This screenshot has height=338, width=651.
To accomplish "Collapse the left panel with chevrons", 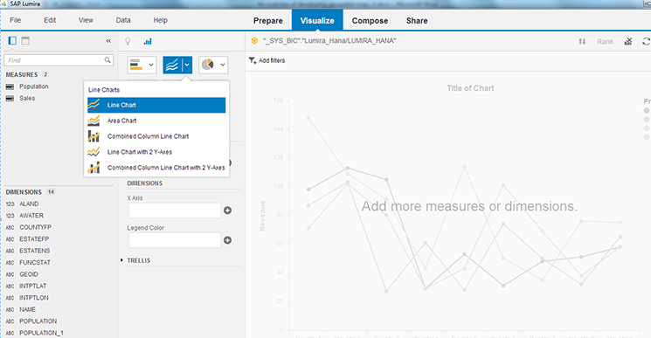I will pyautogui.click(x=108, y=41).
